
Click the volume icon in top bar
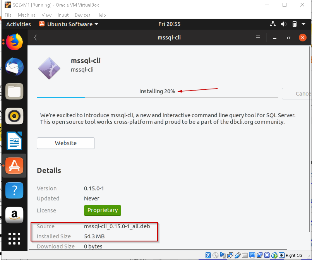[283, 24]
